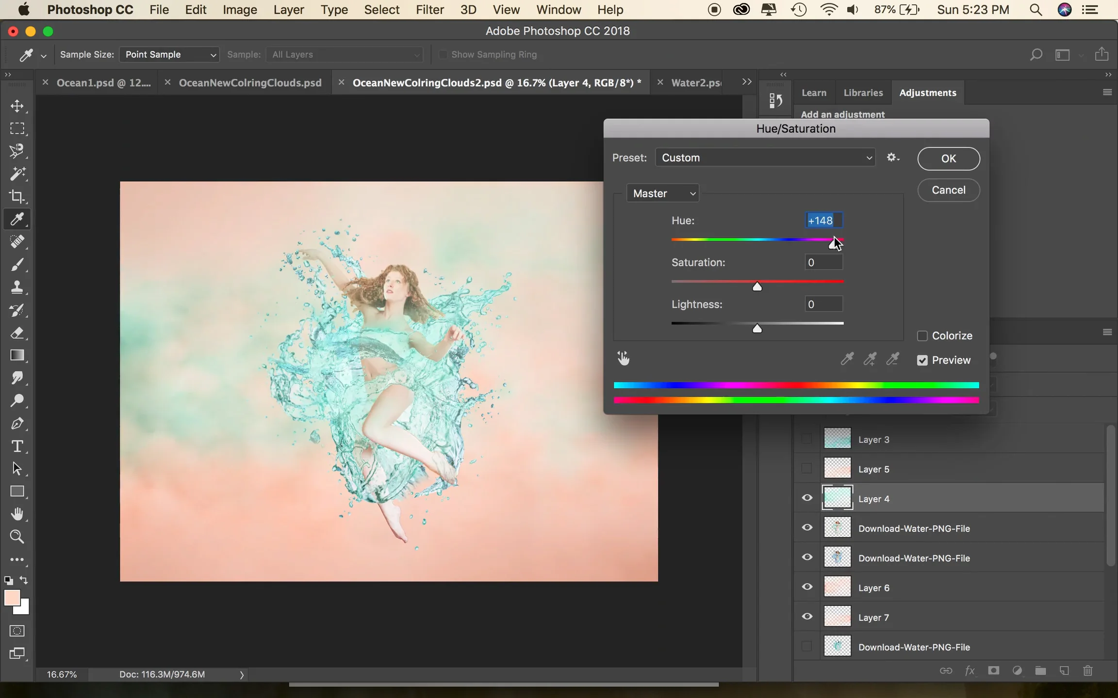Image resolution: width=1118 pixels, height=698 pixels.
Task: Select the Spot Healing Brush tool
Action: click(x=17, y=242)
